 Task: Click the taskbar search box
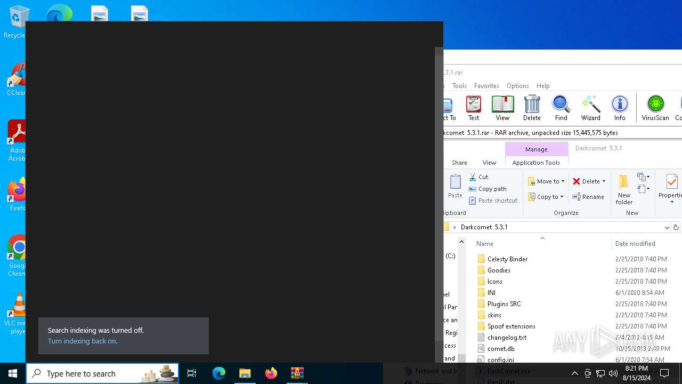(x=103, y=373)
